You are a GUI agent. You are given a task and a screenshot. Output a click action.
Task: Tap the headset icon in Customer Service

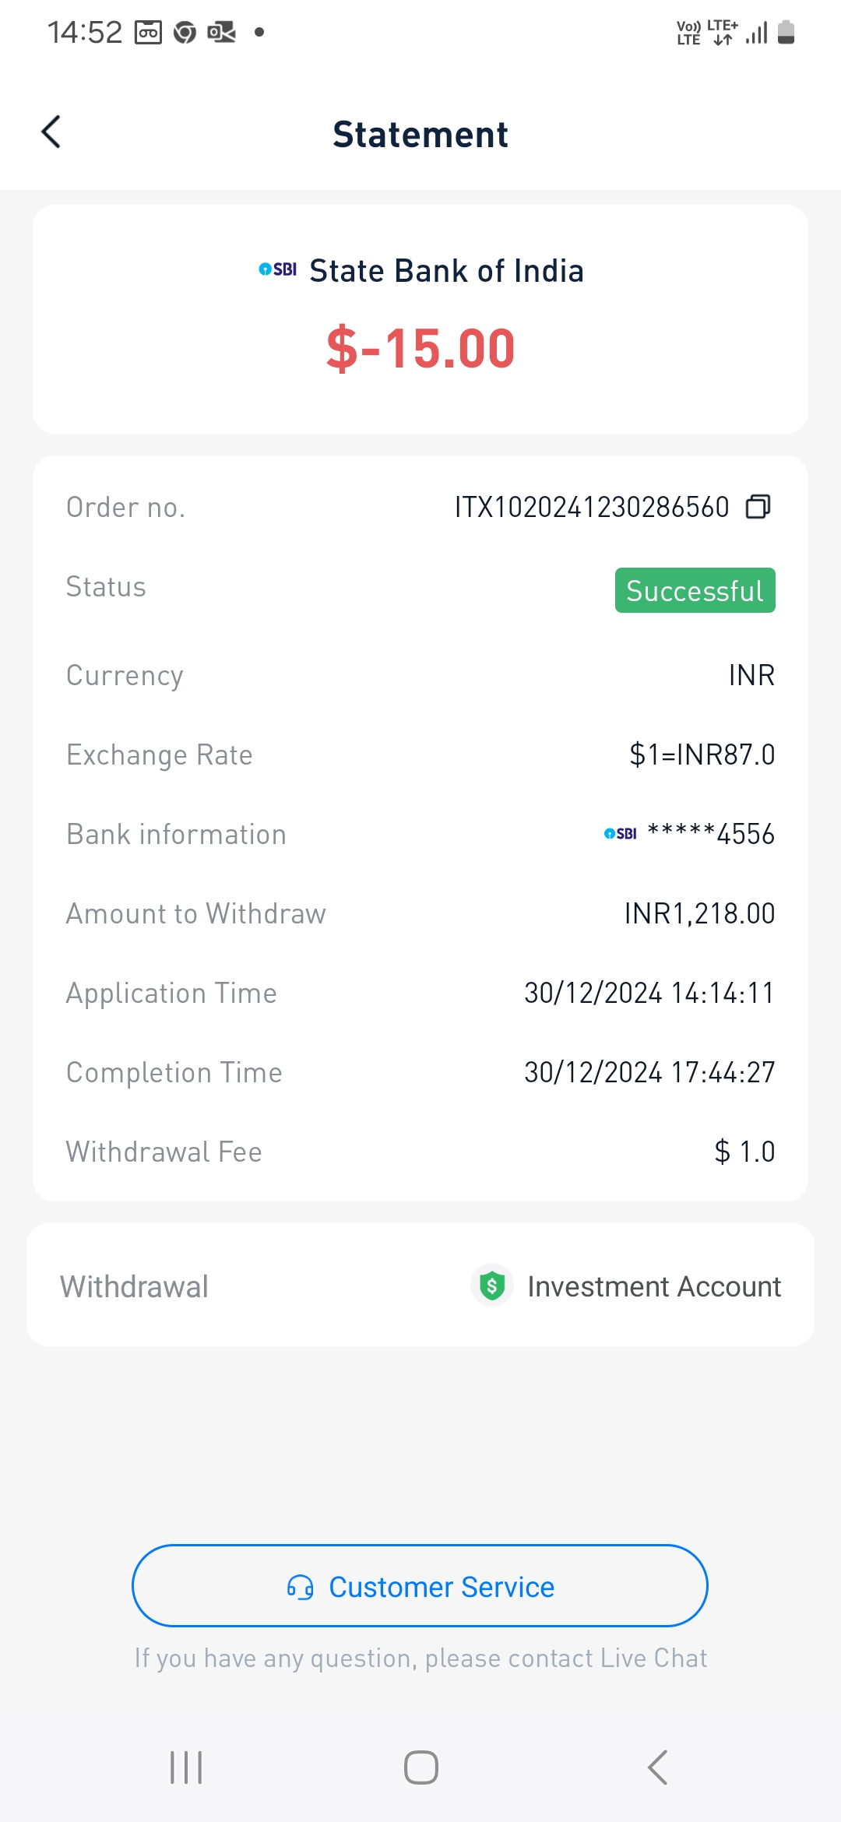pyautogui.click(x=301, y=1587)
